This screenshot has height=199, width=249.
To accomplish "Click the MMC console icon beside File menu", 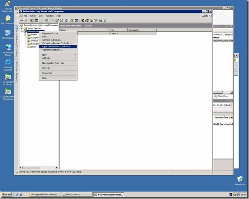I will (x=21, y=16).
